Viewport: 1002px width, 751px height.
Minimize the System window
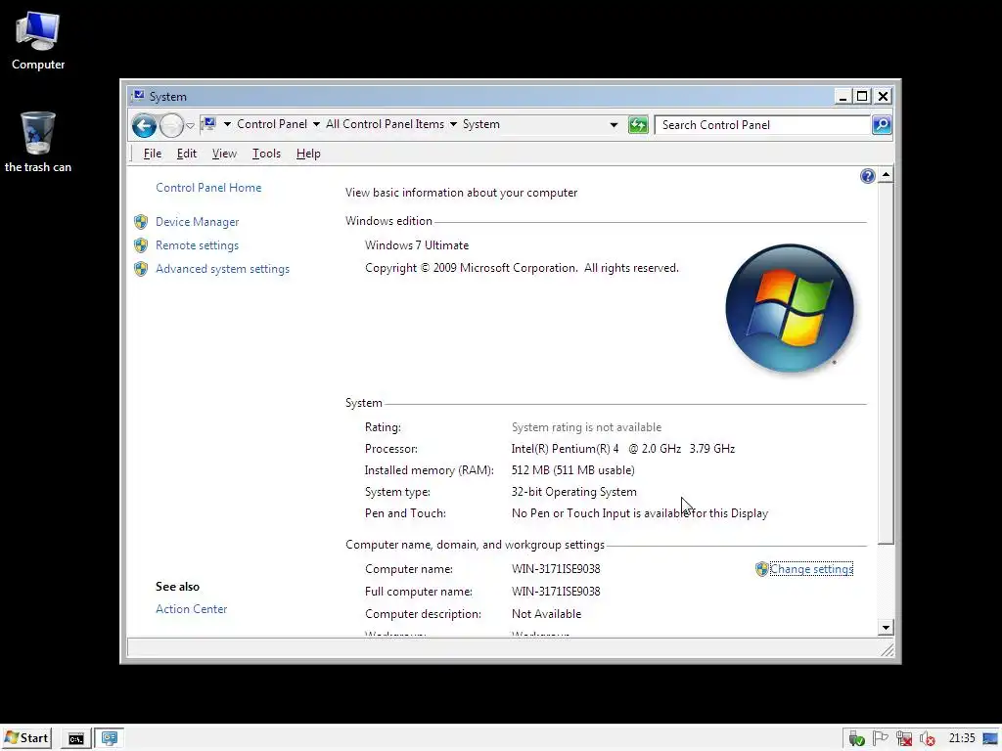[x=843, y=97]
